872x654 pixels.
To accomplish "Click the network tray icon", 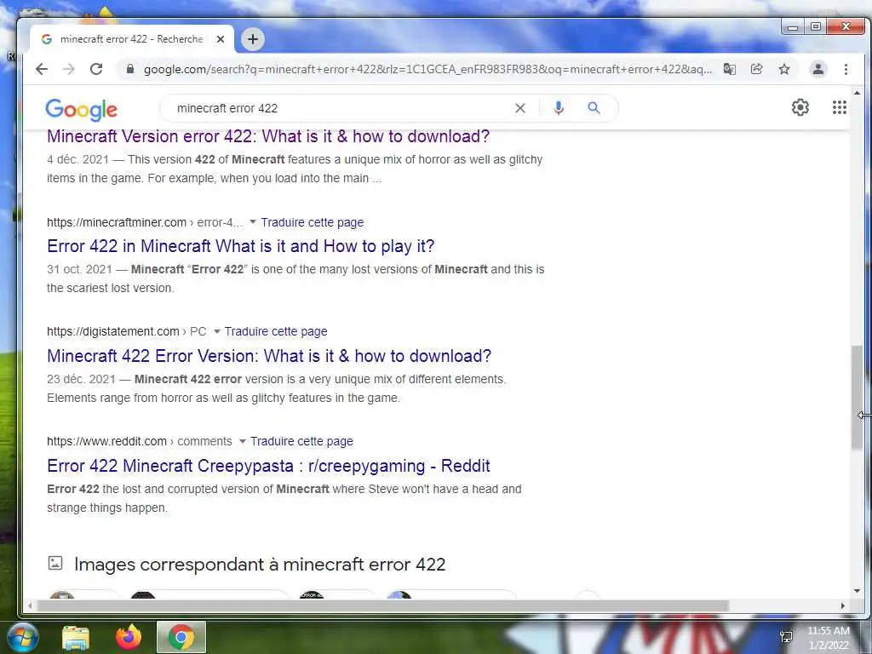I will coord(786,637).
